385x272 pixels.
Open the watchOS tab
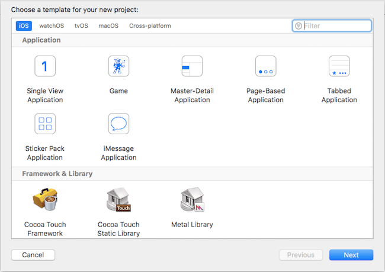[52, 26]
